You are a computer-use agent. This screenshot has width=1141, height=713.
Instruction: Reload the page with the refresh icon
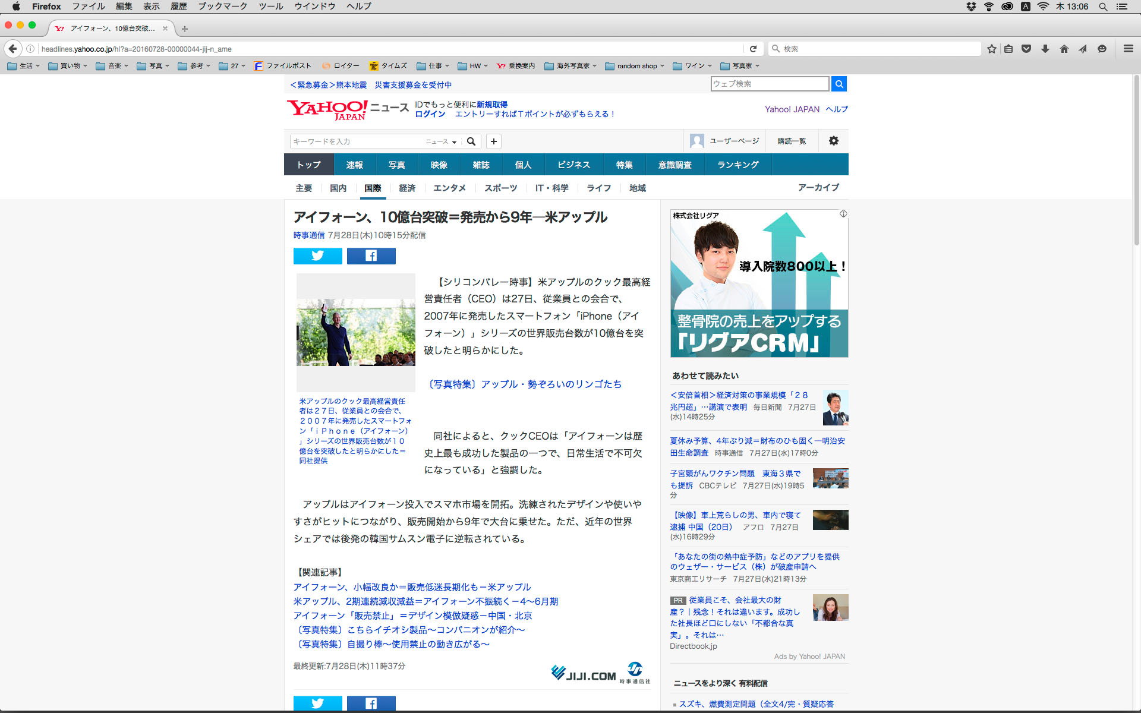click(x=753, y=49)
